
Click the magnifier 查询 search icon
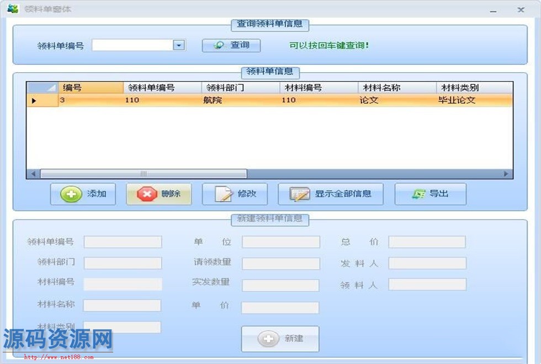[x=219, y=45]
